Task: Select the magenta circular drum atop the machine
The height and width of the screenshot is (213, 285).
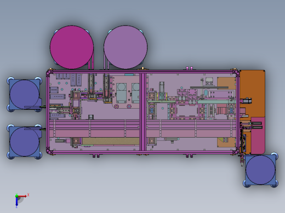Action: [x=72, y=48]
